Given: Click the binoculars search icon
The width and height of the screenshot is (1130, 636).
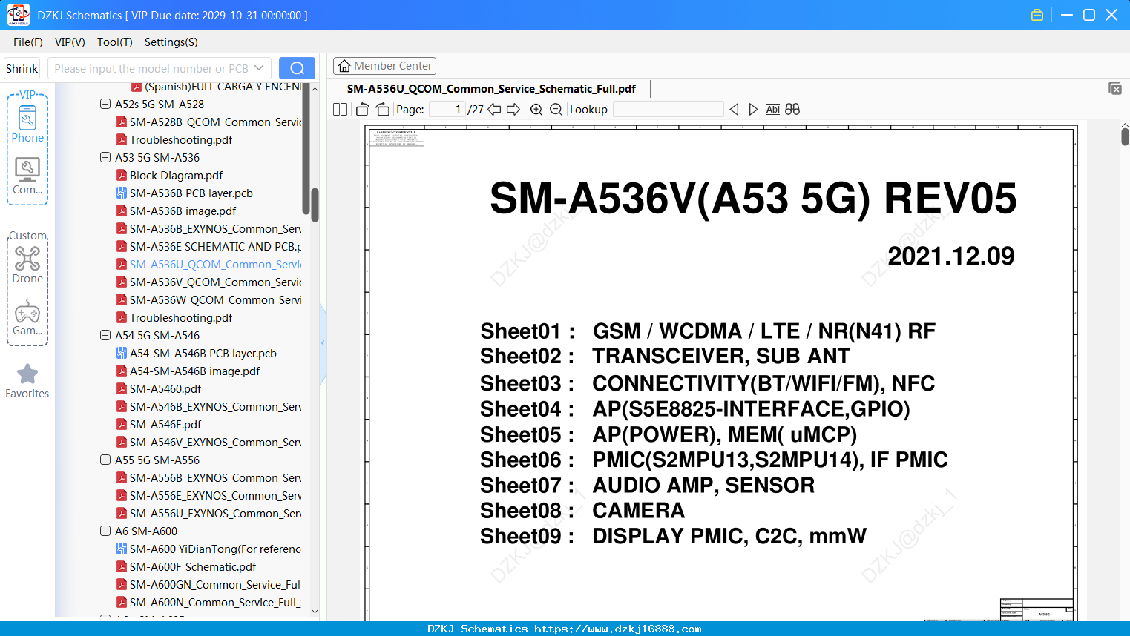Looking at the screenshot, I should 792,110.
